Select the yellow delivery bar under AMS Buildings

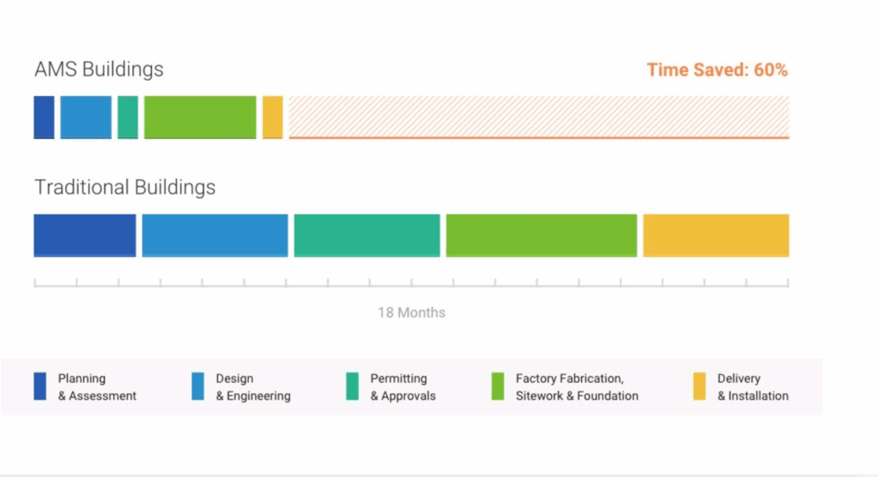click(272, 118)
